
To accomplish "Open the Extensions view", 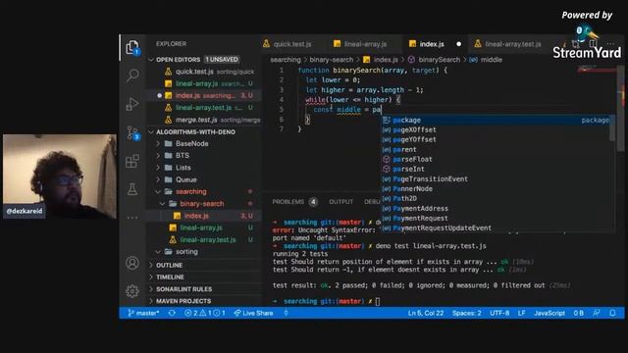I will [x=132, y=161].
